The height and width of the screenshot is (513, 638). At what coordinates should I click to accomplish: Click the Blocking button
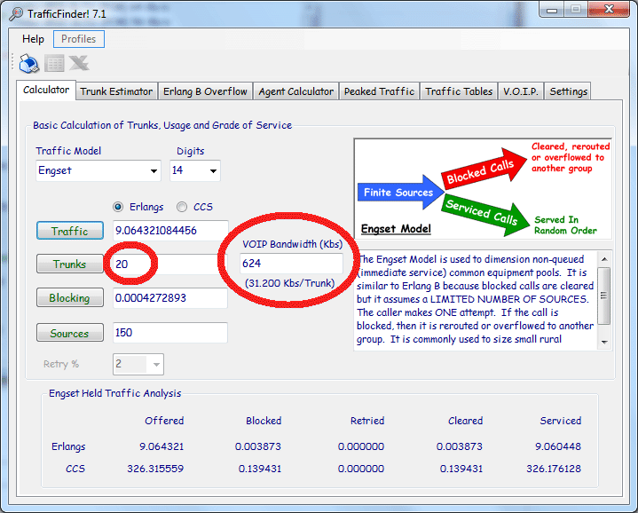(x=70, y=298)
